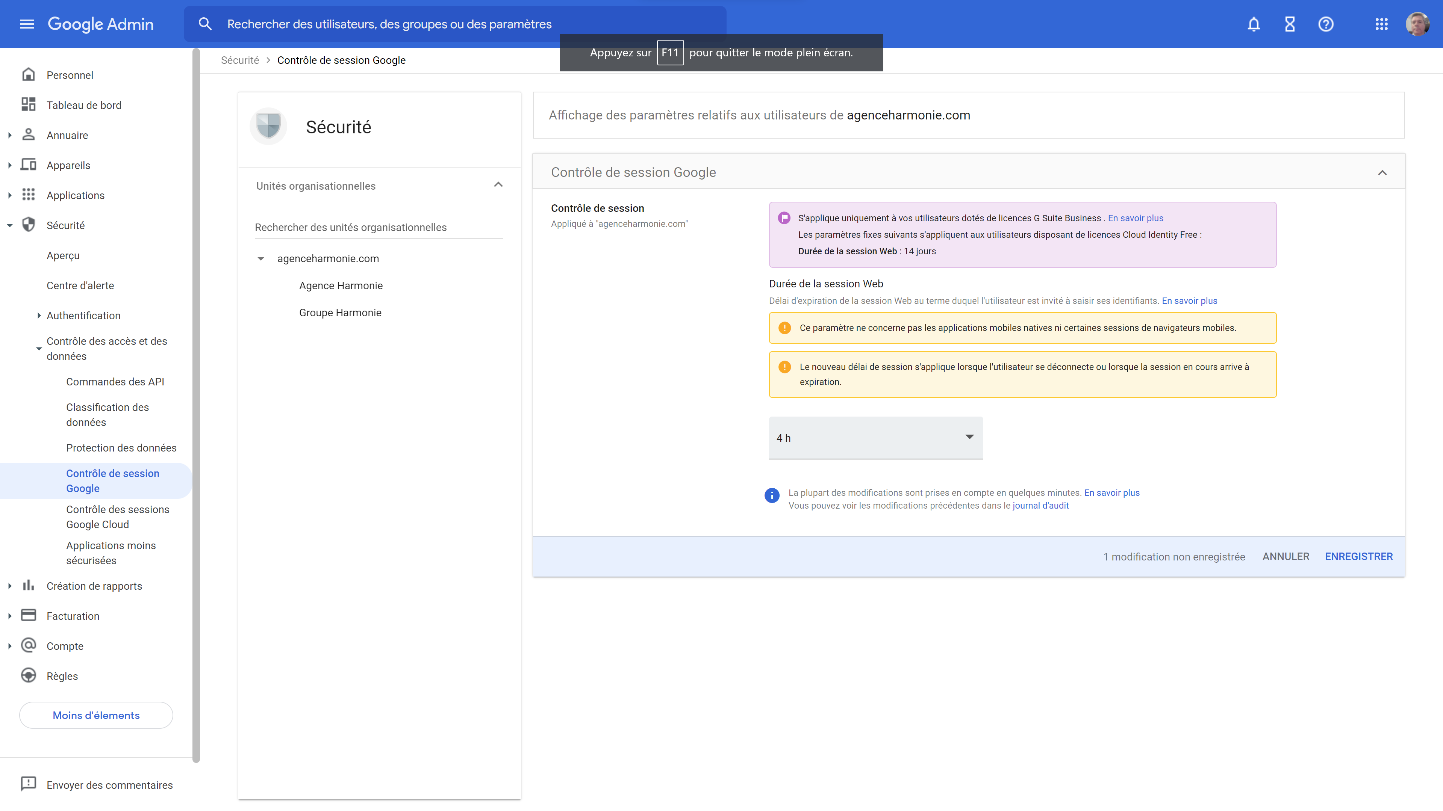1443x811 pixels.
Task: Click the Sécurité shield icon in sidebar
Action: coord(29,225)
